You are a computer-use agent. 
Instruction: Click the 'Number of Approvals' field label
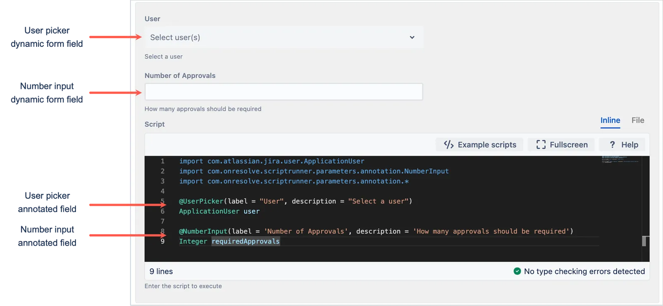[180, 76]
